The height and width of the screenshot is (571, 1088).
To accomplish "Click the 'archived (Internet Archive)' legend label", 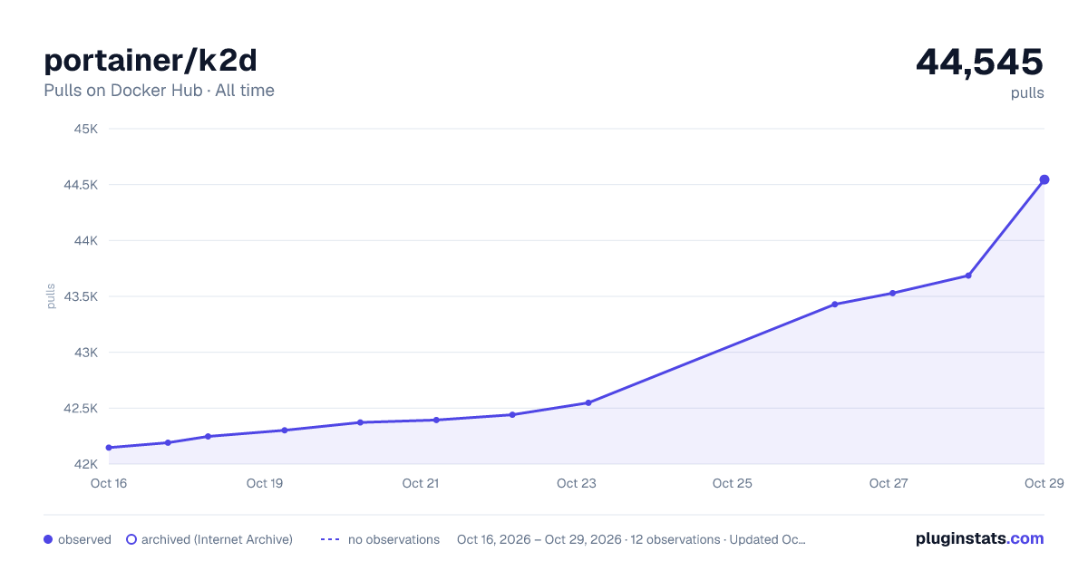I will coord(217,539).
